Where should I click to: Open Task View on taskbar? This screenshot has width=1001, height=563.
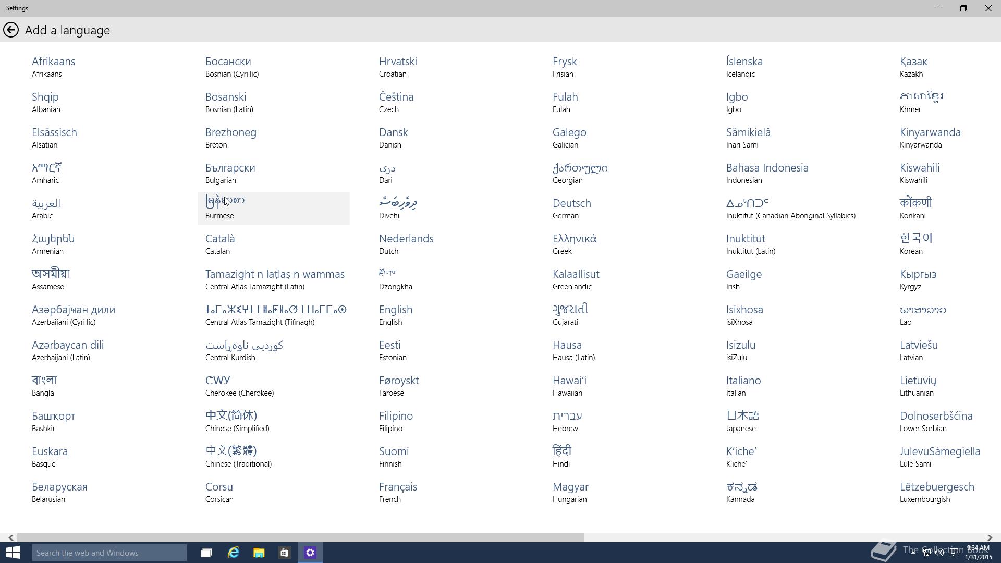pos(206,553)
